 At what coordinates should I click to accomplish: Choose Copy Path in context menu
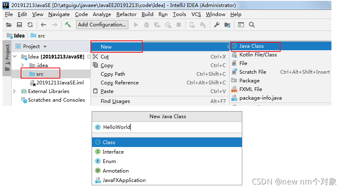pyautogui.click(x=160, y=74)
